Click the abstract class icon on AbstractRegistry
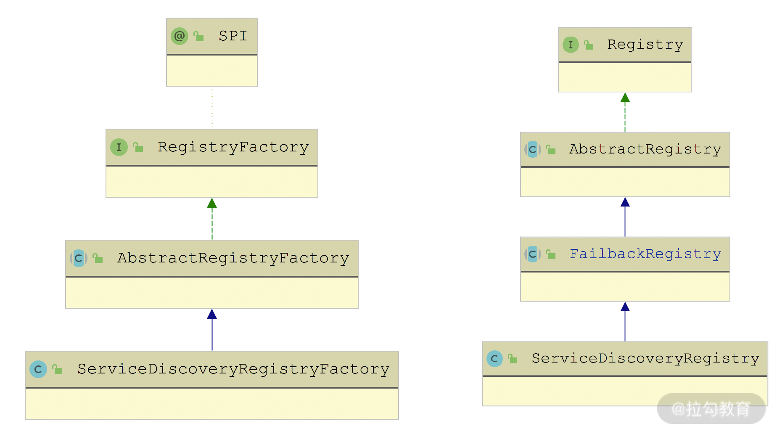Viewport: 777px width, 434px height. (533, 149)
